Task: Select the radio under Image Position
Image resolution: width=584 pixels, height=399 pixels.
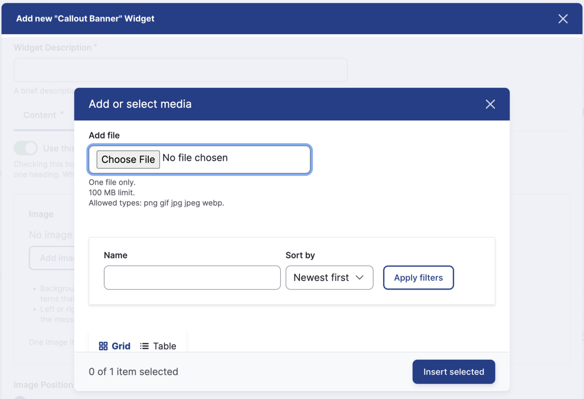Action: click(20, 397)
